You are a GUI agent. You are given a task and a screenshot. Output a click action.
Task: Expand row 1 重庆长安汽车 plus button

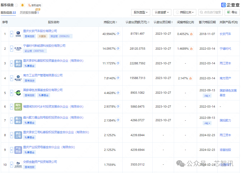12,34
